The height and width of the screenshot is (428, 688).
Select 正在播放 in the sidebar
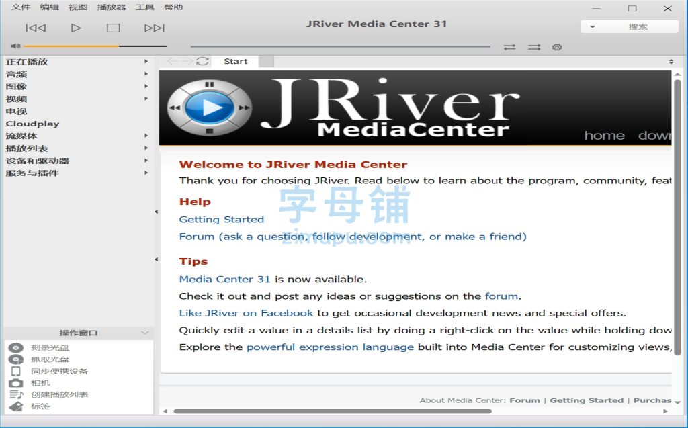tap(27, 62)
